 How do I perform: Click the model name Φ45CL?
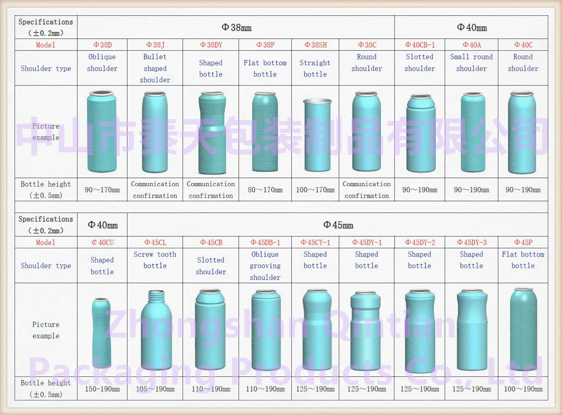[x=155, y=242]
